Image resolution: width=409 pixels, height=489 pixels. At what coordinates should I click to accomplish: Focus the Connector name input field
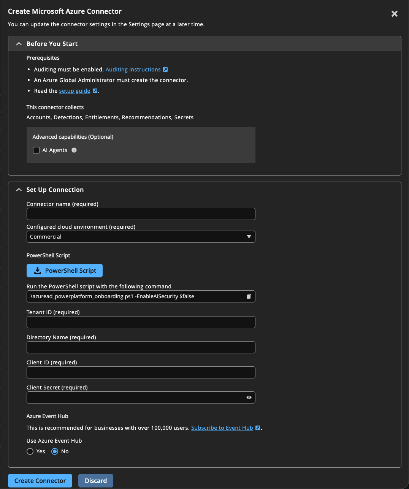point(141,214)
